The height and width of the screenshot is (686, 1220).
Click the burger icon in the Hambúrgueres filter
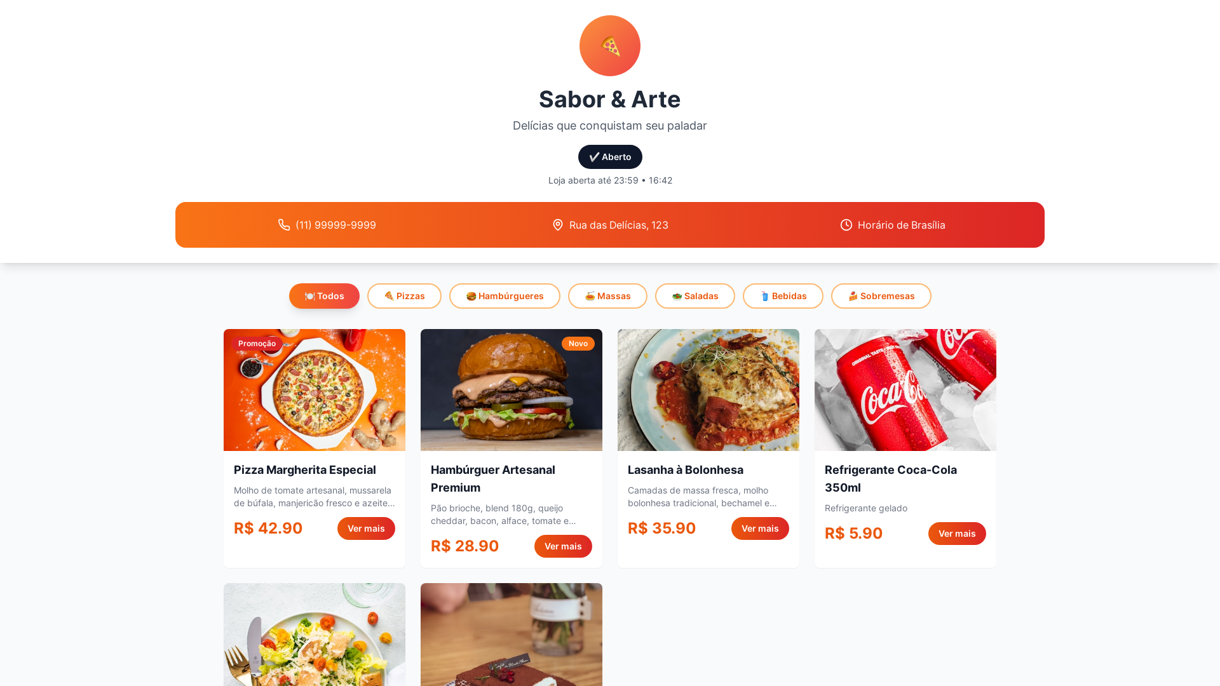click(471, 296)
